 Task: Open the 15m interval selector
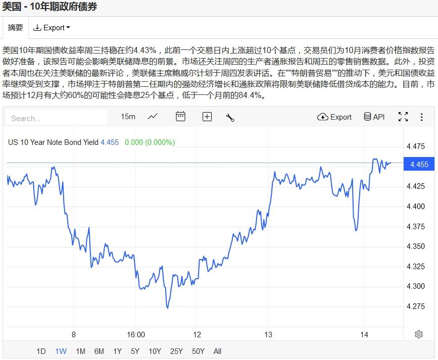coord(128,117)
